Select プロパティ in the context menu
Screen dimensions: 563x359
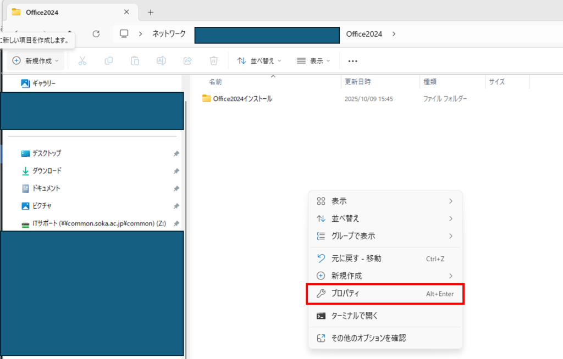pos(385,294)
